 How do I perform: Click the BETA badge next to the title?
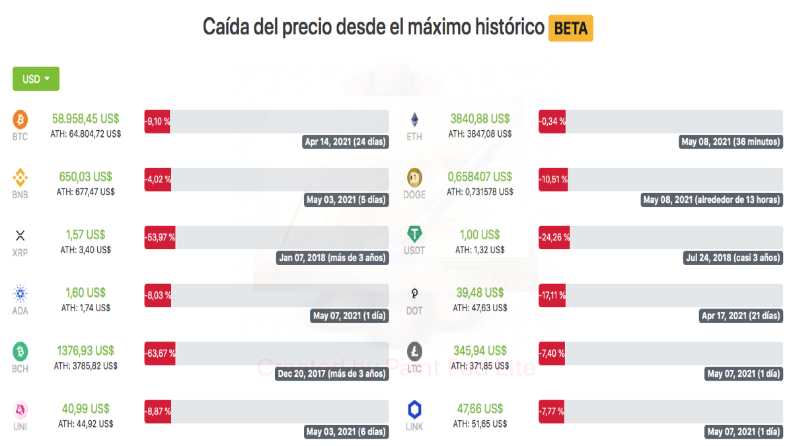point(571,28)
